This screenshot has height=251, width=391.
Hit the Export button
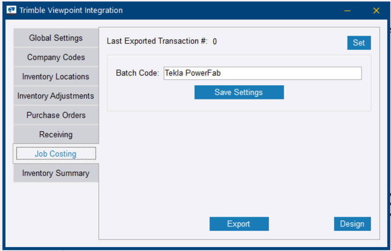click(239, 224)
